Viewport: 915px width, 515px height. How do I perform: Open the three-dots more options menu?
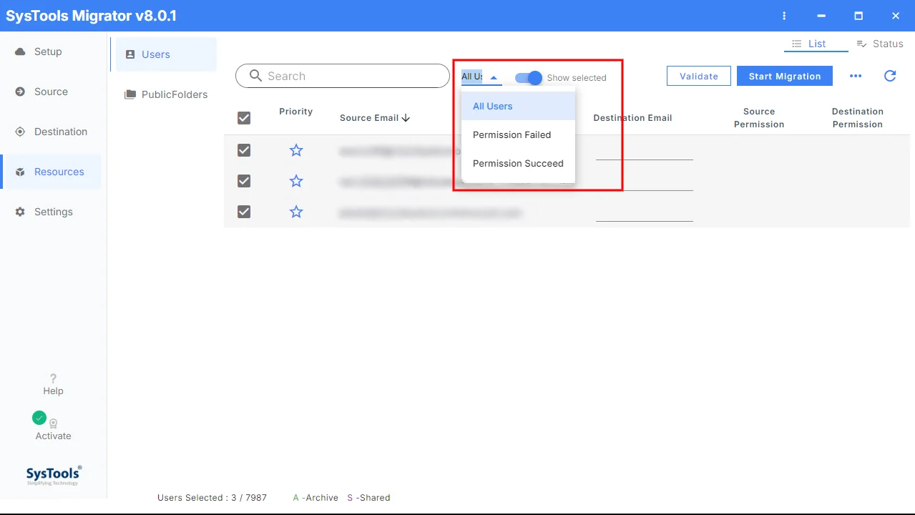pos(856,77)
